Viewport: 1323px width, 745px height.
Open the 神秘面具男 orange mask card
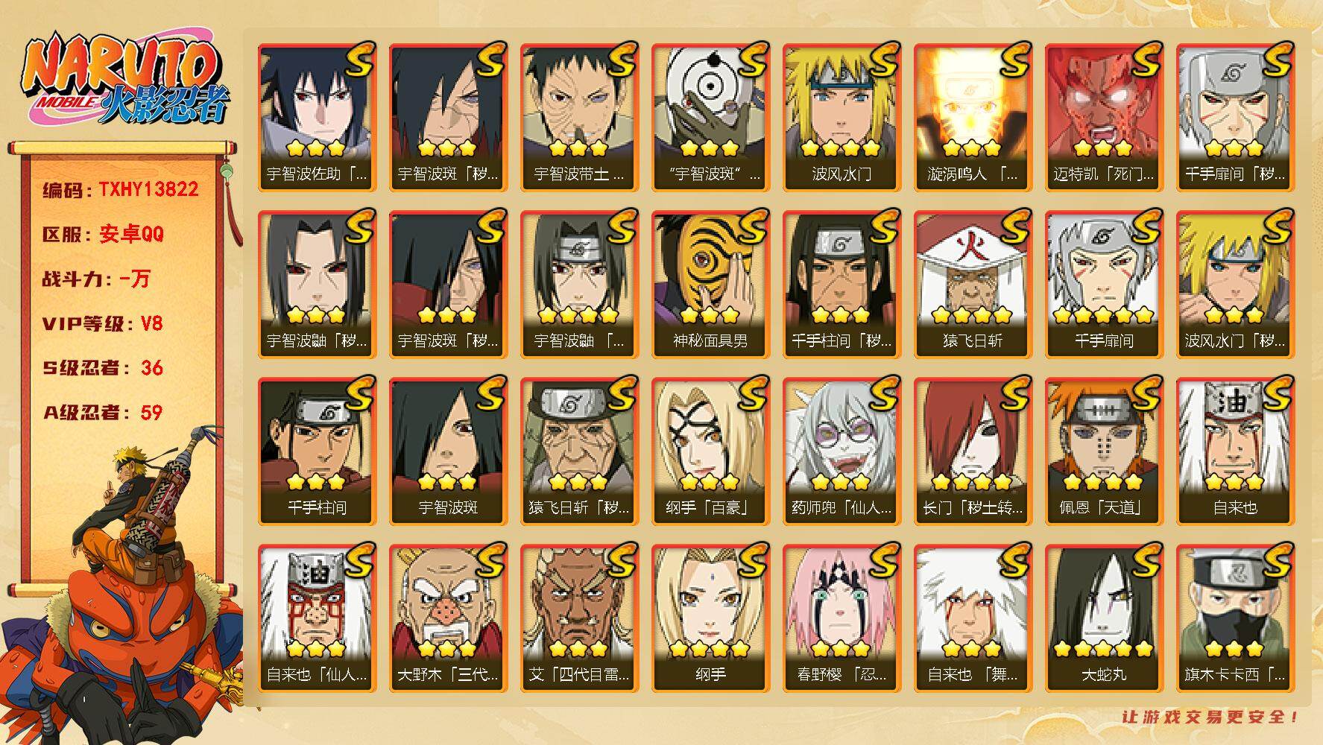point(710,284)
